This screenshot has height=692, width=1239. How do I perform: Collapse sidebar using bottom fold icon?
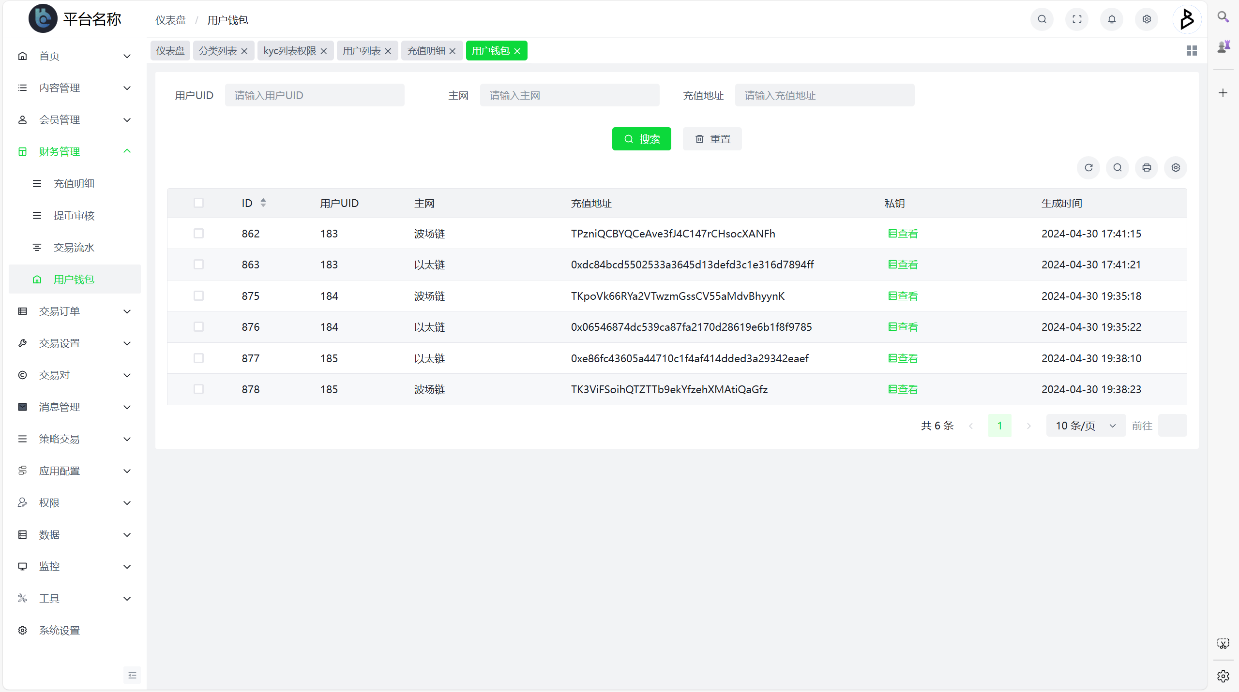[x=132, y=675]
